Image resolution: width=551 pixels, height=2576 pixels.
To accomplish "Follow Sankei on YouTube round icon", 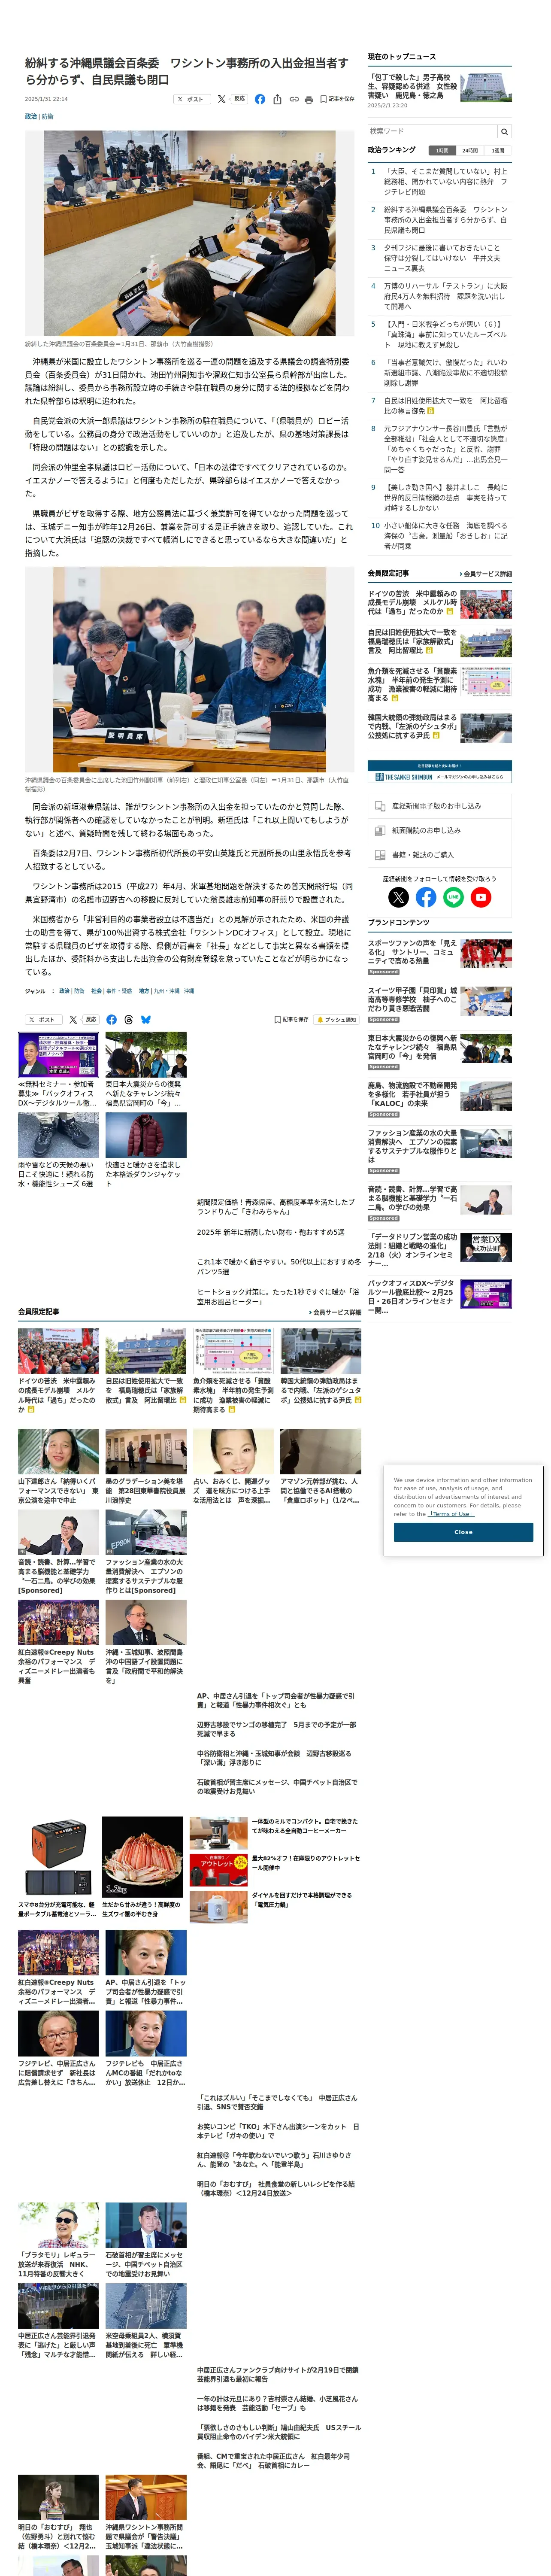I will point(481,897).
